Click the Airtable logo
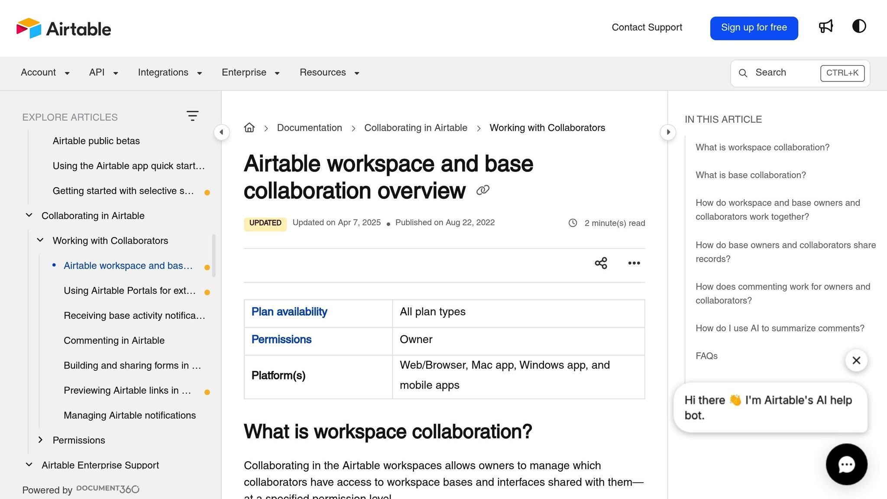The height and width of the screenshot is (499, 887). click(64, 29)
